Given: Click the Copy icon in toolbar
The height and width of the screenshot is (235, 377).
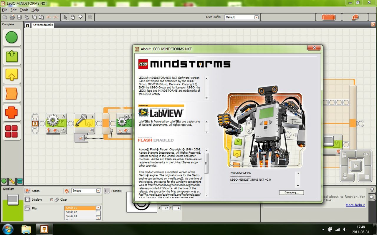Looking at the screenshot, I should tap(34, 17).
